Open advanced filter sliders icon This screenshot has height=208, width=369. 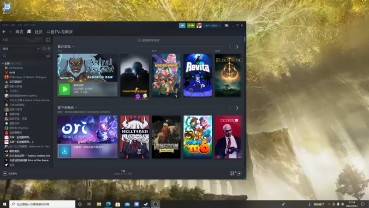tap(48, 56)
